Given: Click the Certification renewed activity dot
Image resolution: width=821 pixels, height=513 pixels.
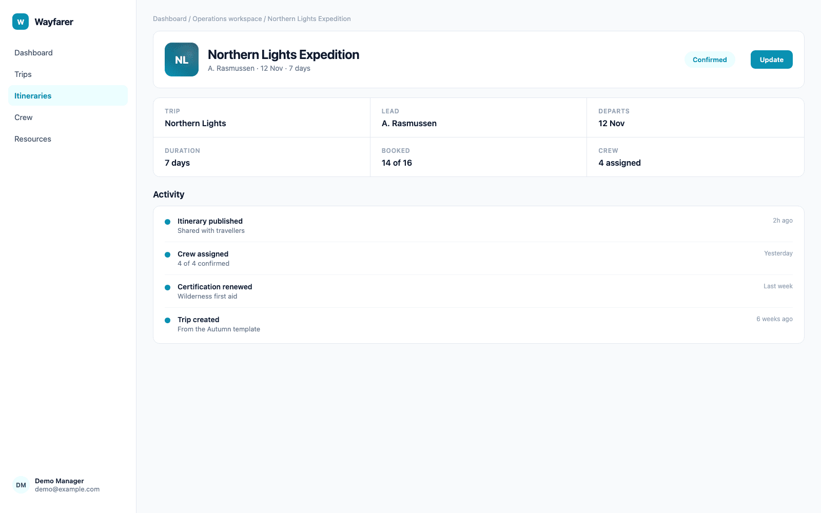Looking at the screenshot, I should coord(167,287).
